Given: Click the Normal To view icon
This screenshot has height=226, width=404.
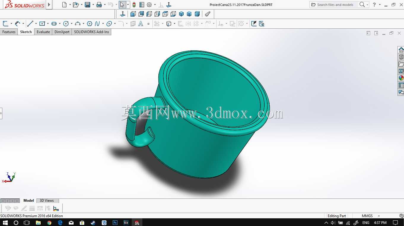Looking at the screenshot, I should (123, 14).
